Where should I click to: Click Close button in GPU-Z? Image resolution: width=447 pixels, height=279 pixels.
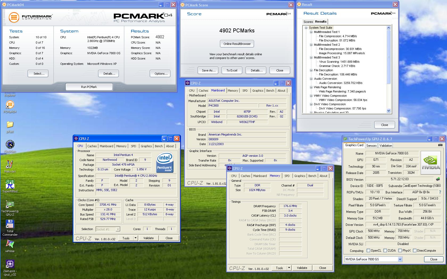pos(434,259)
